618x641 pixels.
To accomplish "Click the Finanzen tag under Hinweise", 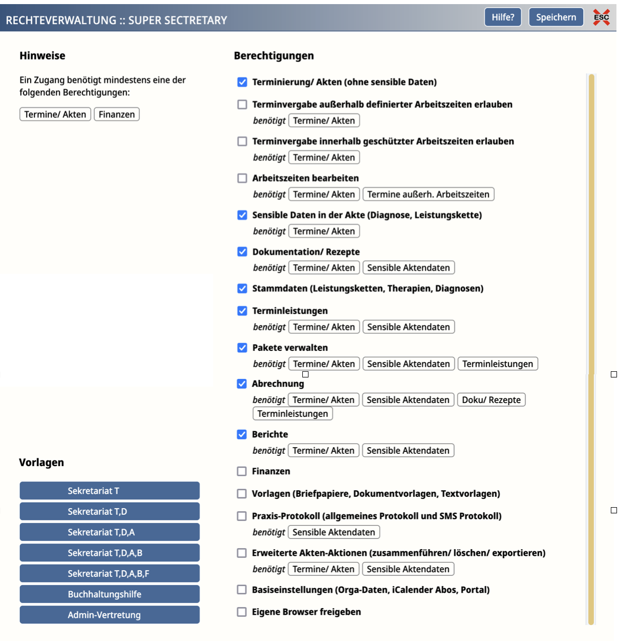I will point(117,114).
